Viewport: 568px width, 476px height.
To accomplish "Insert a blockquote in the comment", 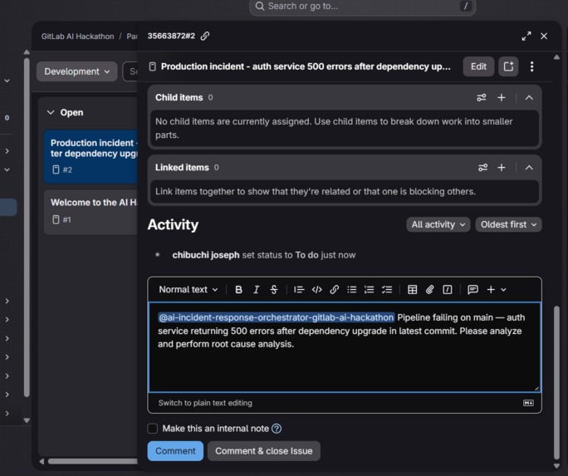I will coord(299,289).
